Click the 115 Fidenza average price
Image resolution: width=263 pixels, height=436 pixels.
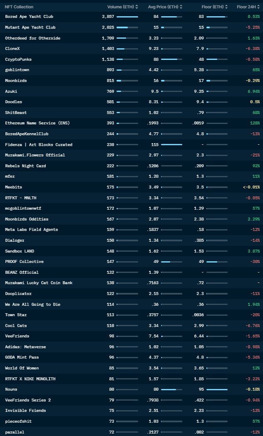click(x=155, y=145)
